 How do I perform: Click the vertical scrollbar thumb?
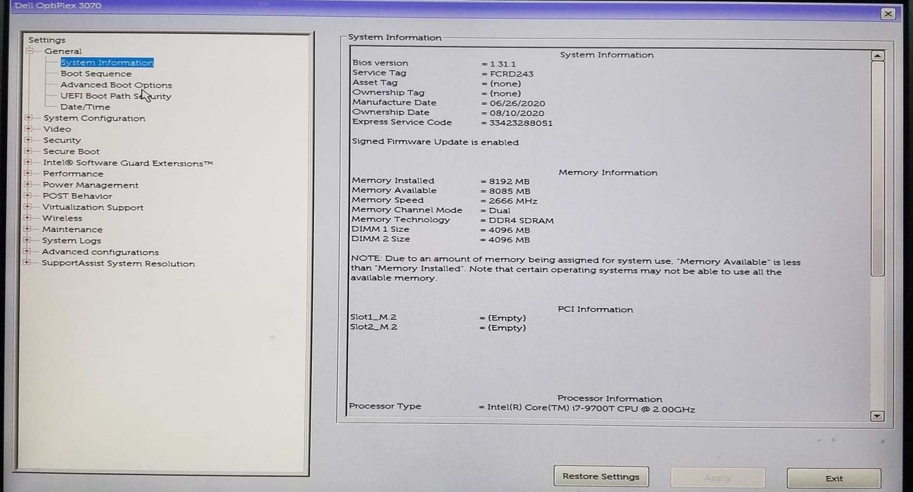(x=877, y=169)
